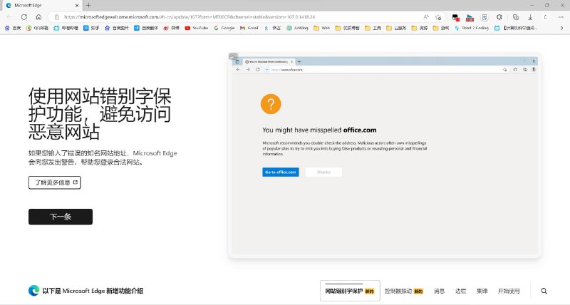Expand the Web bookmarks folder
Screen dimensions: 570x305
click(322, 28)
